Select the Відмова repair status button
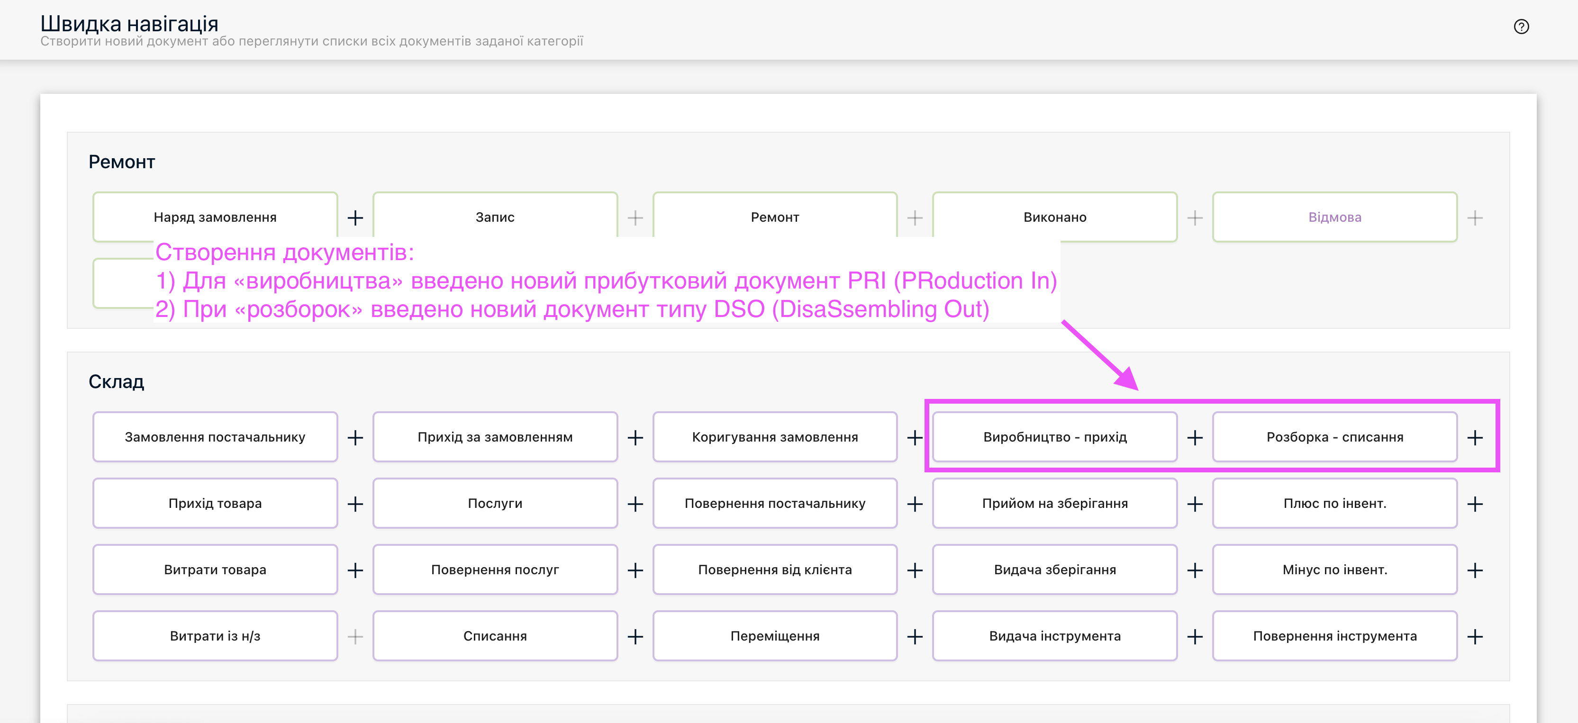 1334,217
